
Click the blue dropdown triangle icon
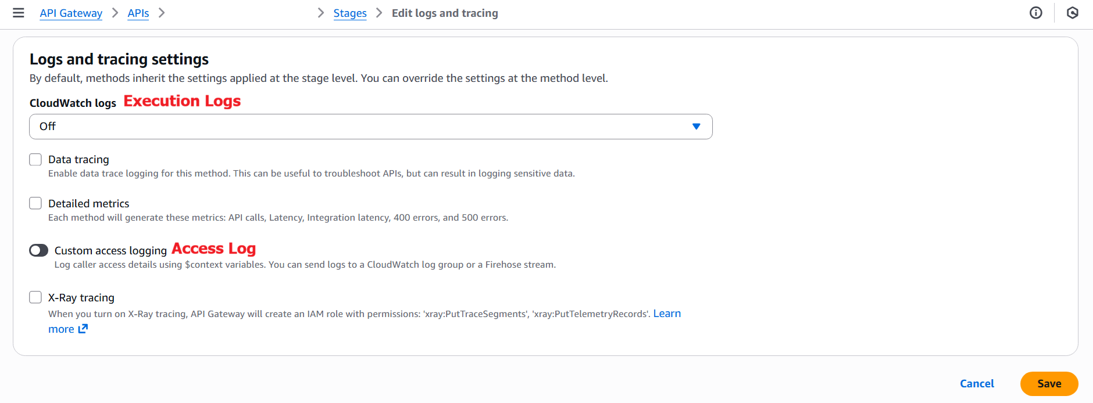coord(696,127)
